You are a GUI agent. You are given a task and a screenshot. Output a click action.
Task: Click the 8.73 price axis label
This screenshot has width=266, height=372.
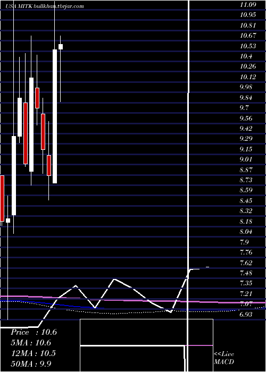(x=246, y=180)
